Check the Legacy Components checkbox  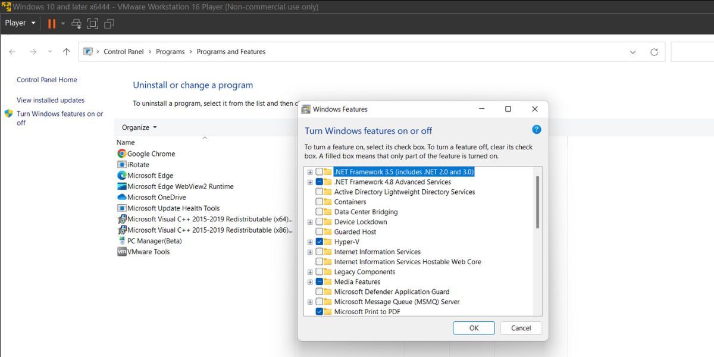point(320,272)
